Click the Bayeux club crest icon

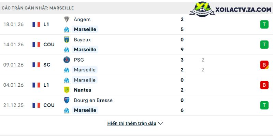pyautogui.click(x=67, y=39)
